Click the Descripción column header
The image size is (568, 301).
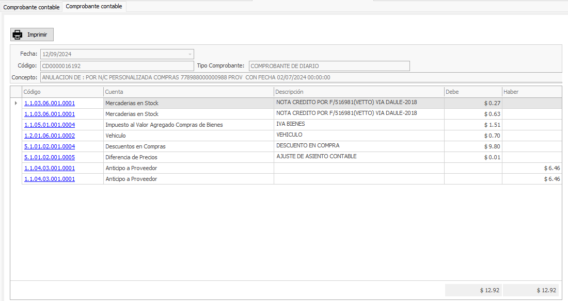(x=359, y=92)
